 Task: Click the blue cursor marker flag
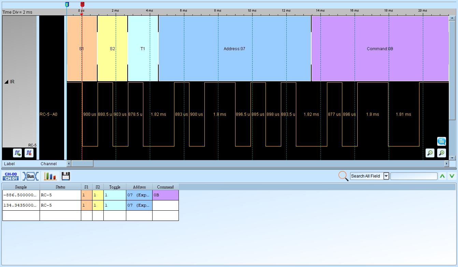[x=67, y=4]
